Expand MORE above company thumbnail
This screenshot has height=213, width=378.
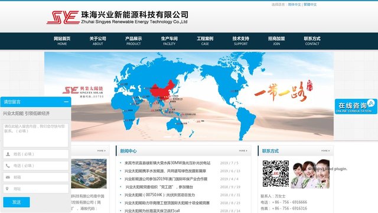pyautogui.click(x=101, y=151)
